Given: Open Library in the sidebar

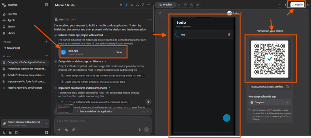Looking at the screenshot, I should [x=11, y=33].
